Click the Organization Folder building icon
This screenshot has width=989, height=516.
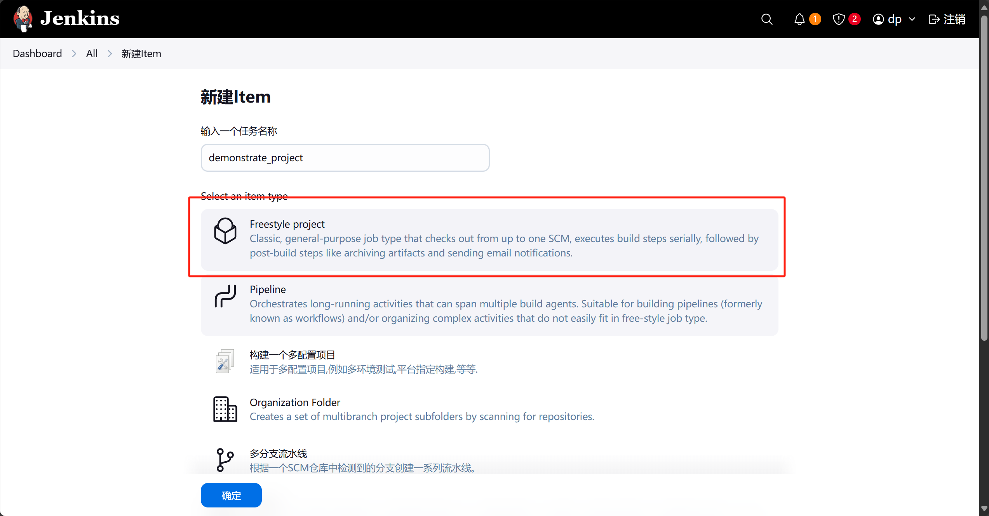[225, 409]
